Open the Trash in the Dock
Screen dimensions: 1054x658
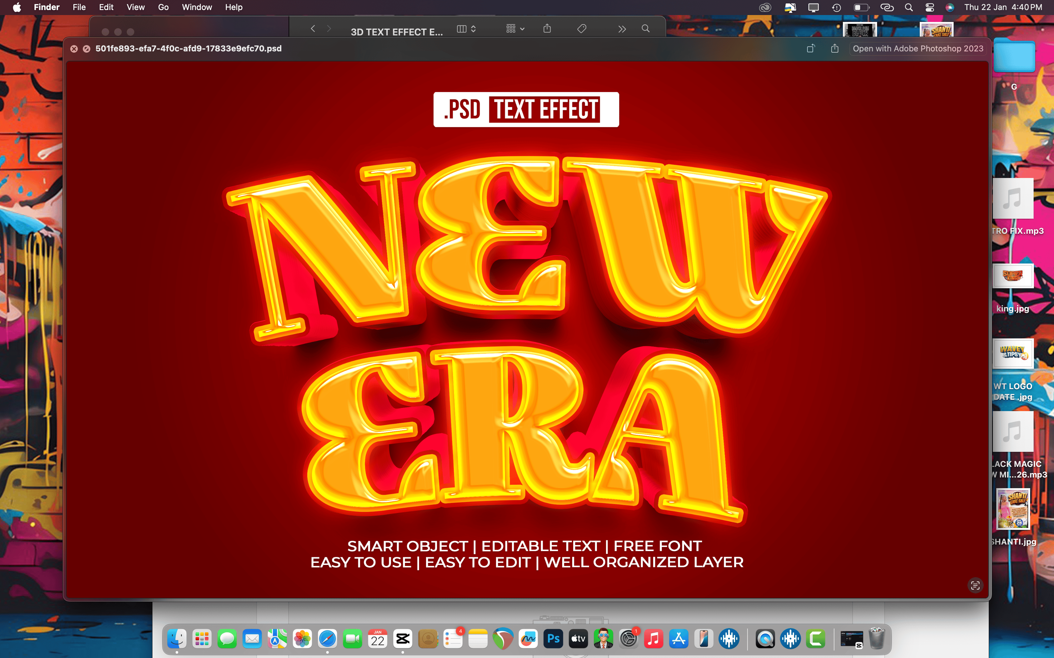pos(877,639)
